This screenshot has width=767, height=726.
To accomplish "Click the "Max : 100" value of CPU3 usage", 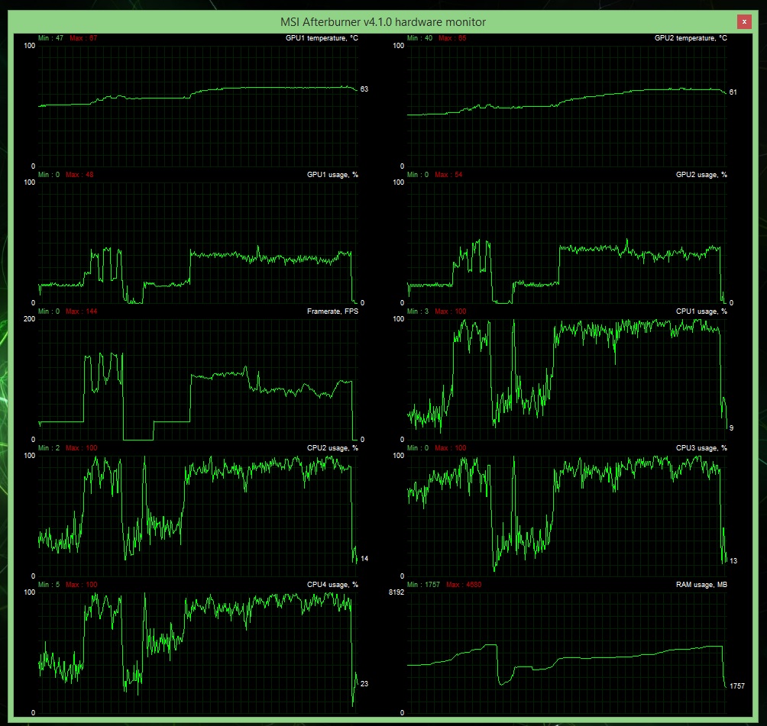I will coord(450,448).
